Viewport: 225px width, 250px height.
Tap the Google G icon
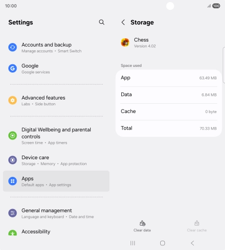[12, 68]
